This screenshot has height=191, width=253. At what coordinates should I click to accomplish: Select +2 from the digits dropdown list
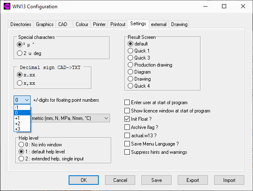(x=18, y=123)
